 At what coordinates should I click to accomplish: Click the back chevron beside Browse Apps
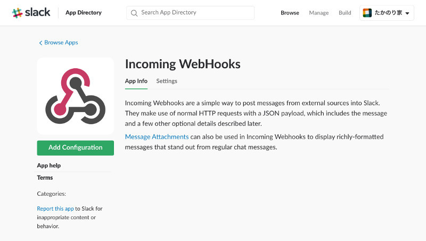(40, 43)
